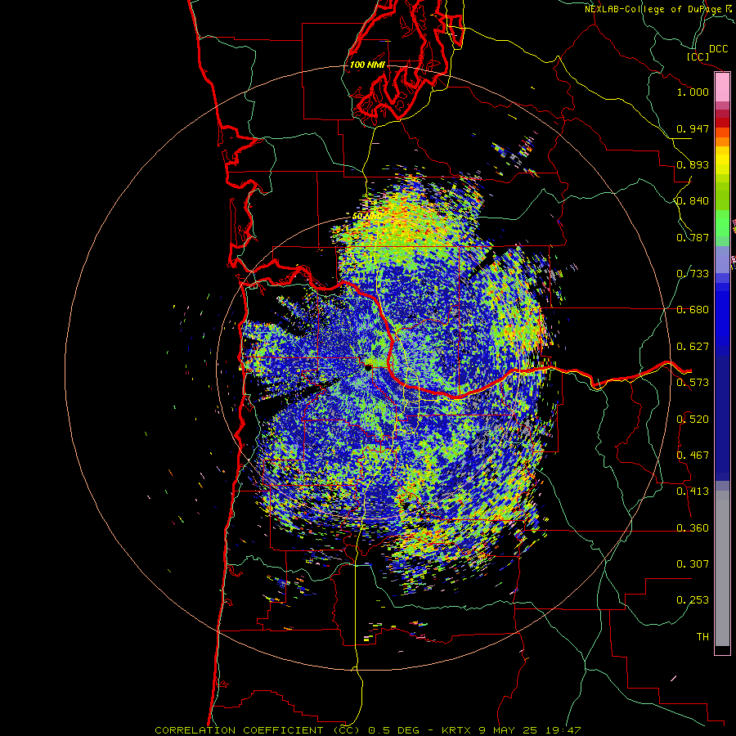Viewport: 736px width, 736px height.
Task: Select the 0.787 scale value
Action: pos(693,237)
